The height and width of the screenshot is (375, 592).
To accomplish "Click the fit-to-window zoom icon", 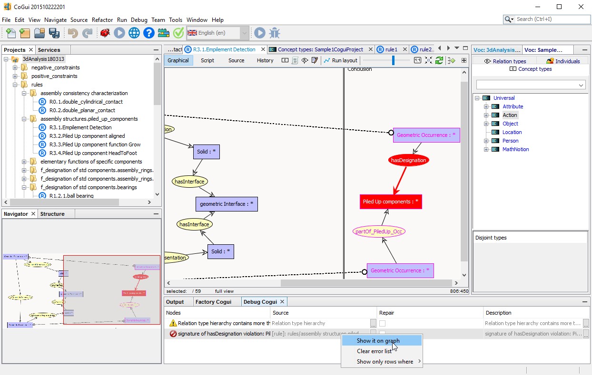I will point(429,60).
